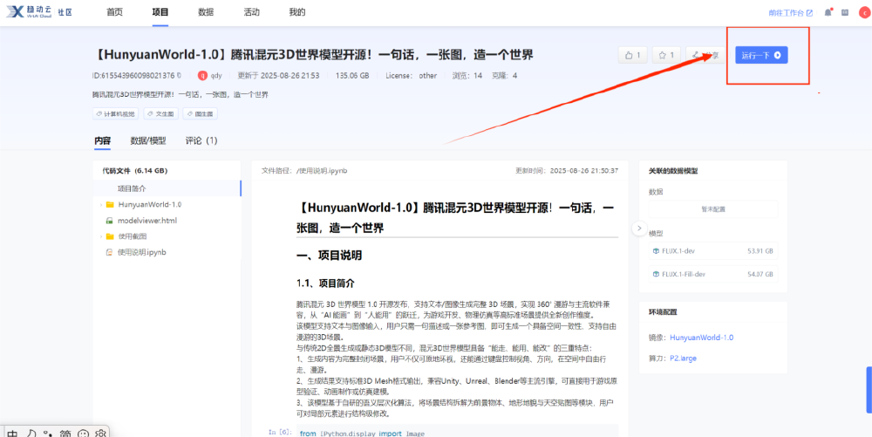
Task: Expand the 使用截图 folder arrow
Action: (x=100, y=236)
